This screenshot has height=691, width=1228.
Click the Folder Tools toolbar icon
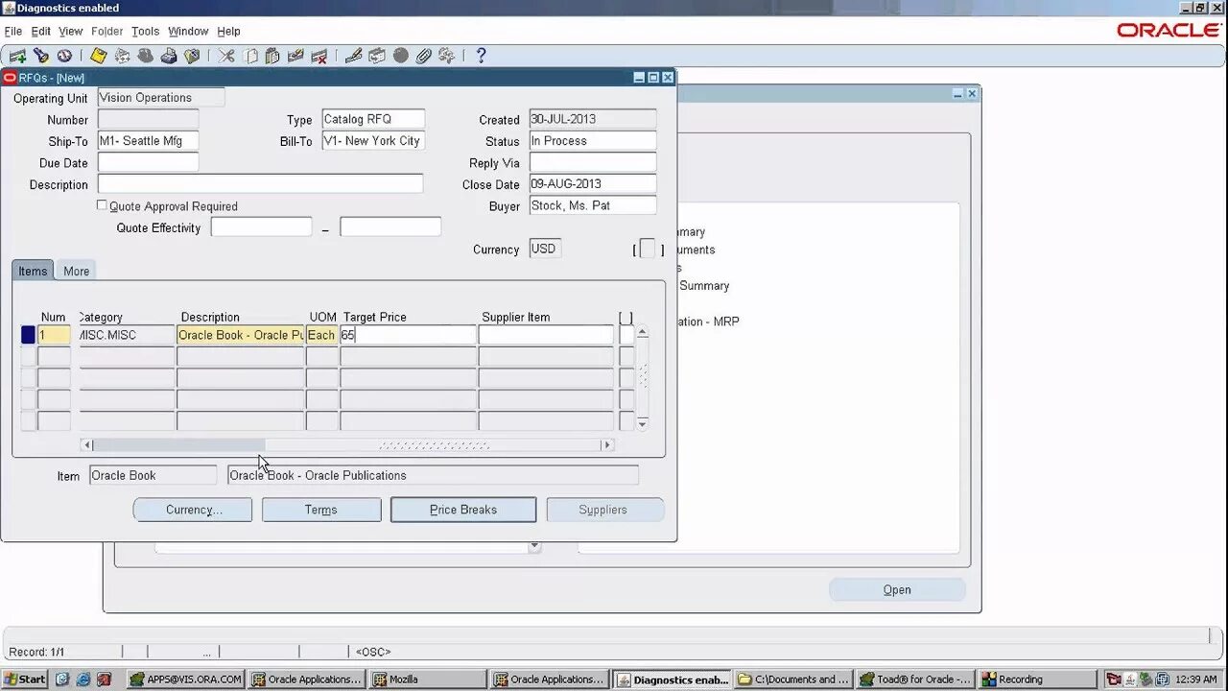click(x=447, y=56)
